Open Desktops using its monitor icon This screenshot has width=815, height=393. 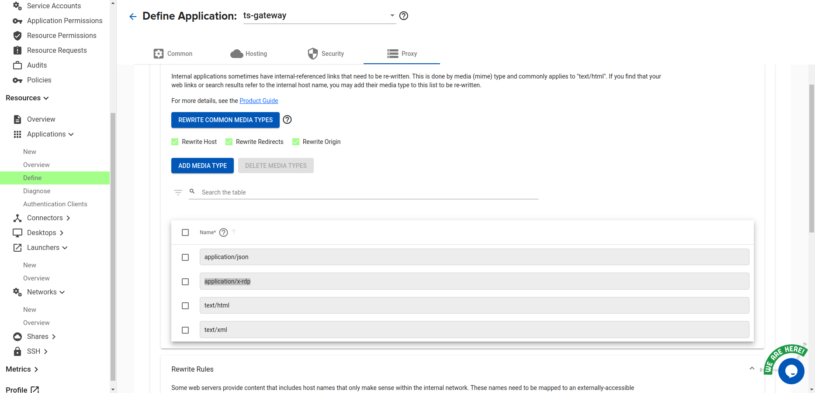[x=17, y=232]
